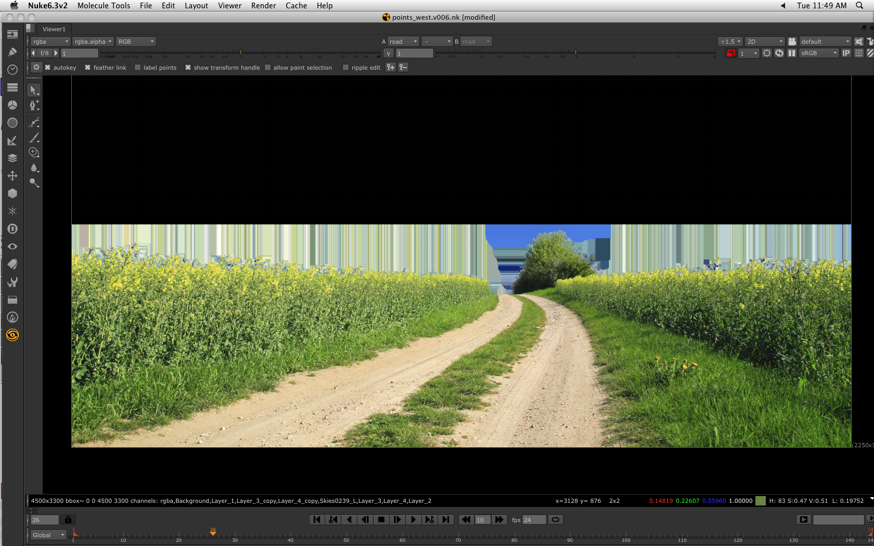Open the Layout menu
This screenshot has height=546, width=874.
(x=196, y=5)
